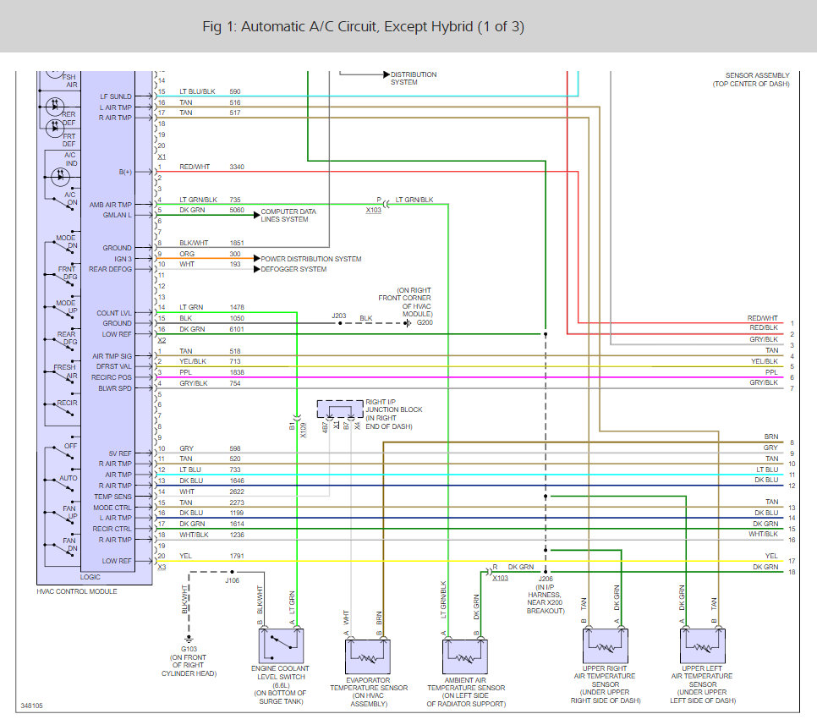
Task: Click the LOGIC label in the module
Action: pyautogui.click(x=90, y=577)
